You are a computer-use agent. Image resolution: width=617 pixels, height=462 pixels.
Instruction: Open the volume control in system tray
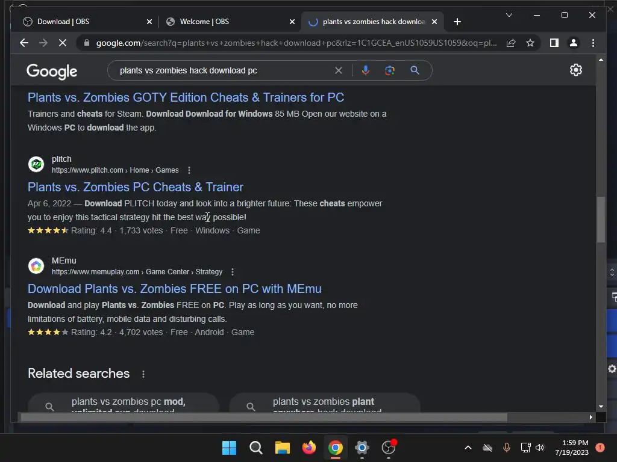pos(539,448)
